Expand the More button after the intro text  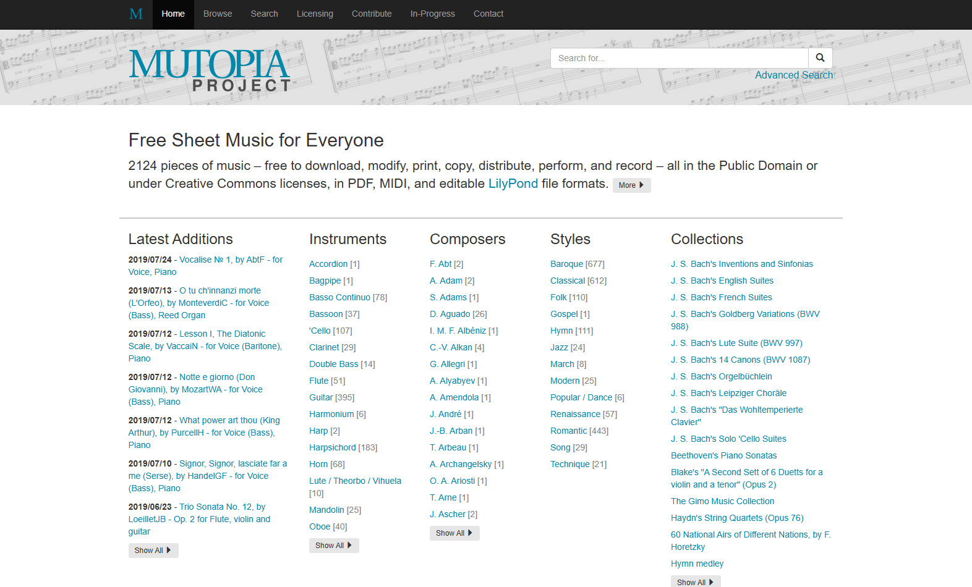(x=631, y=185)
